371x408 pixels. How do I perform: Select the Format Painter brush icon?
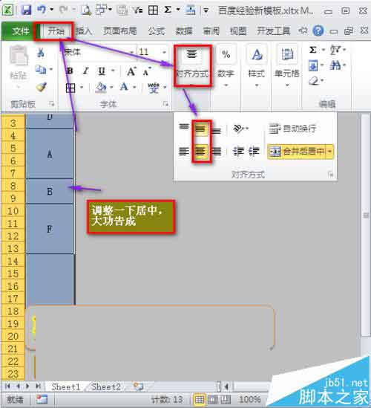click(x=42, y=87)
